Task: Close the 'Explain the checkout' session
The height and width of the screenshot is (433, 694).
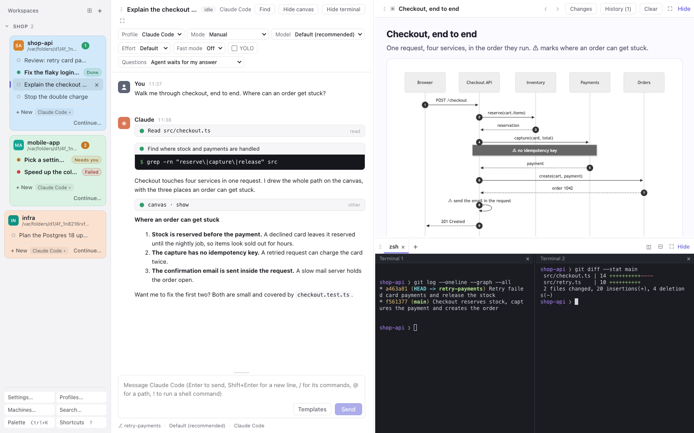Action: 97,85
